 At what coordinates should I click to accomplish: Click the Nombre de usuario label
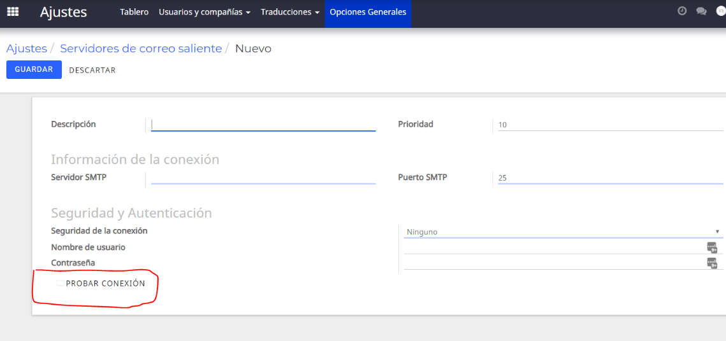(88, 247)
